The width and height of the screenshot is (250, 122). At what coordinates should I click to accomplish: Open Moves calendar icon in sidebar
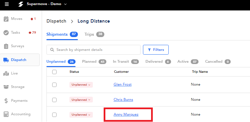6,19
